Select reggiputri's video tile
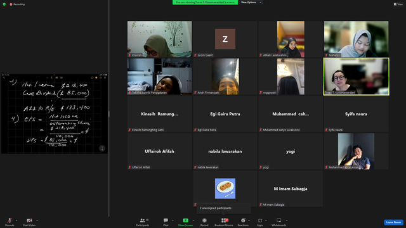 291,77
